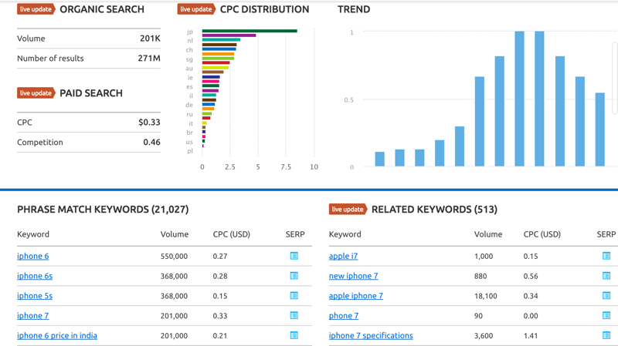This screenshot has height=346, width=618.
Task: Open SERP icon for phone 7
Action: coord(606,315)
